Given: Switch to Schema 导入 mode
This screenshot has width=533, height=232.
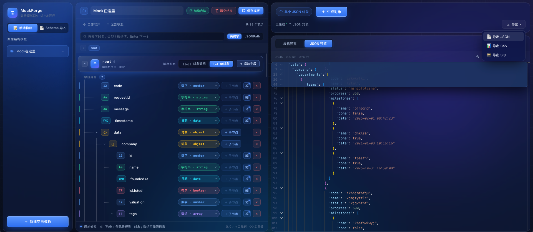Looking at the screenshot, I should click(x=53, y=28).
